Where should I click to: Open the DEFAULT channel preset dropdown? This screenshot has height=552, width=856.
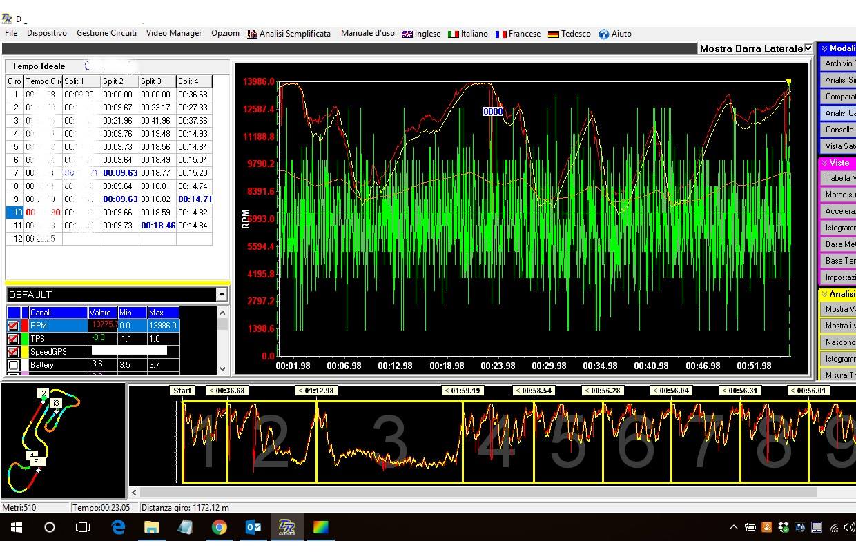[x=222, y=295]
